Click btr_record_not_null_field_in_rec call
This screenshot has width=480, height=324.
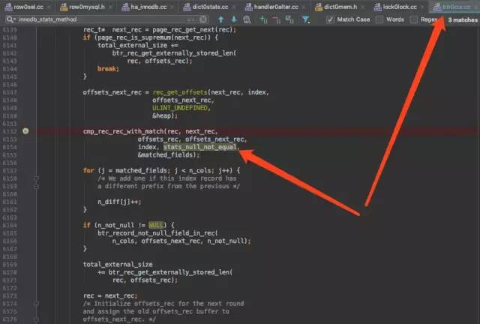click(x=157, y=233)
